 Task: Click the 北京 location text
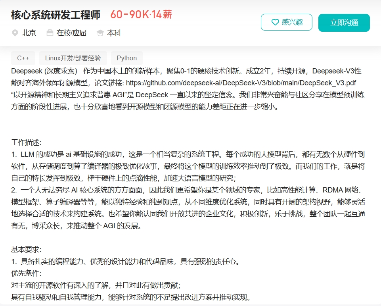pyautogui.click(x=29, y=33)
